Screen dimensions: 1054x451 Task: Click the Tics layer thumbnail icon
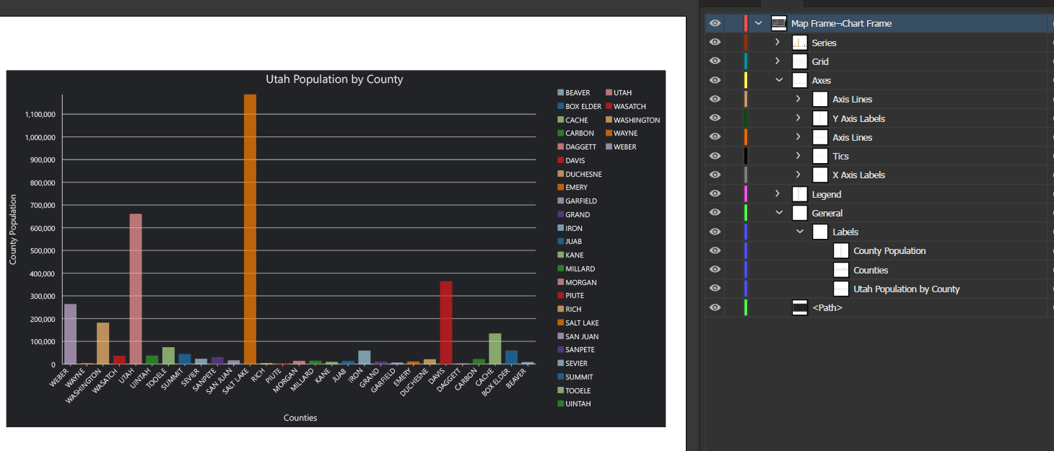820,155
